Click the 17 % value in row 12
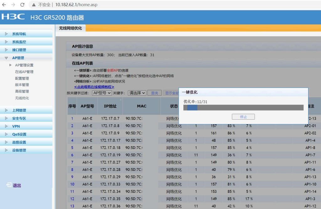 click(249, 199)
